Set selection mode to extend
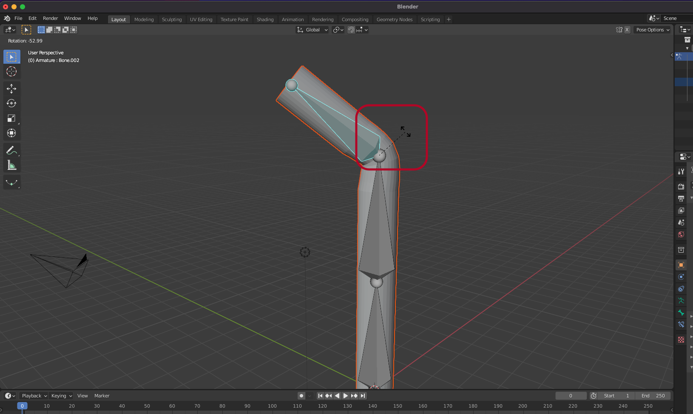 coord(49,30)
